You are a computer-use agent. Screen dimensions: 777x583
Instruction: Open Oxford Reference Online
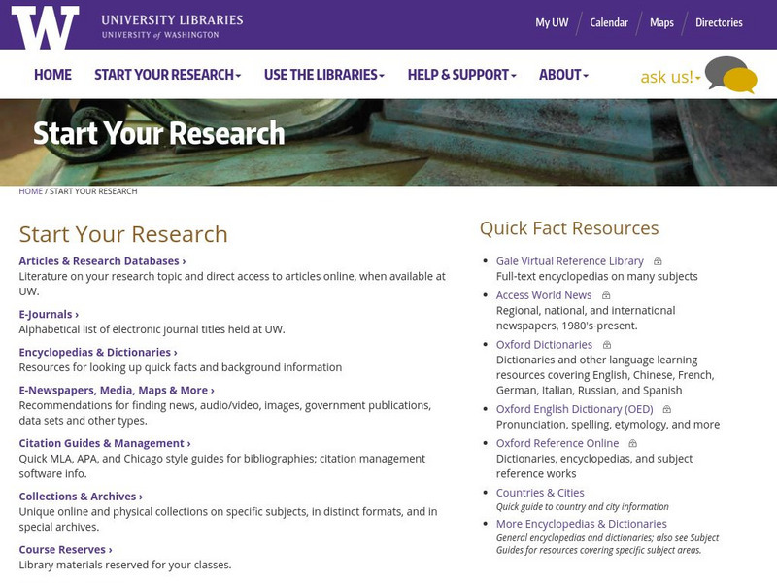pyautogui.click(x=557, y=443)
